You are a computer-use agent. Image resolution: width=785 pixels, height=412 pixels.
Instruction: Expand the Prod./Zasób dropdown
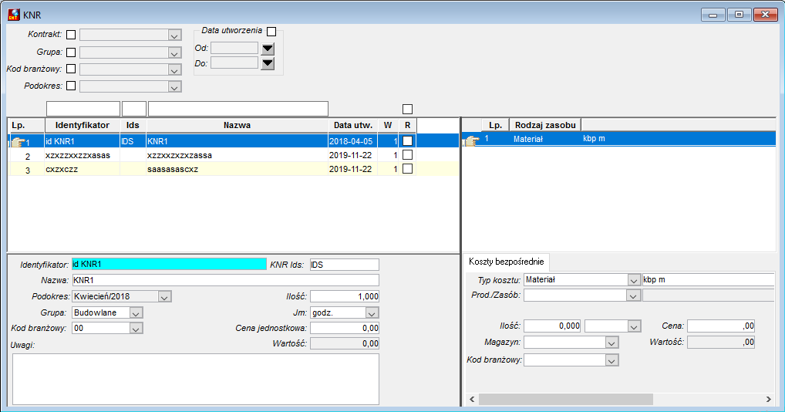pyautogui.click(x=634, y=295)
